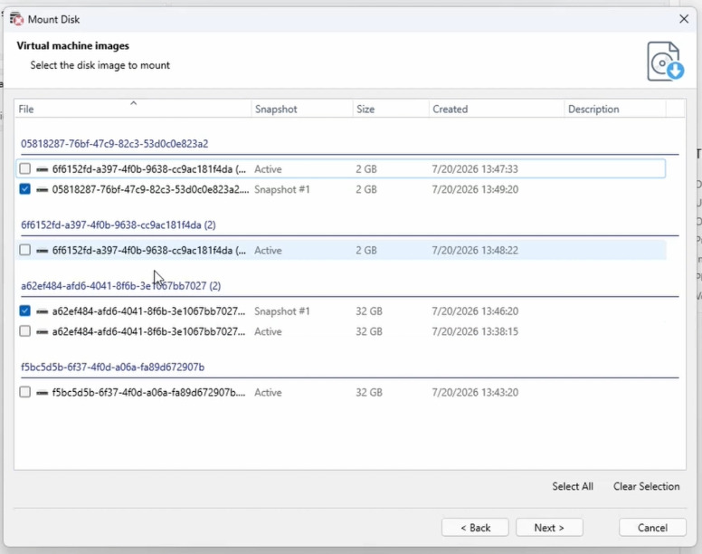Sort list by Description column header
The image size is (702, 554).
pos(615,109)
